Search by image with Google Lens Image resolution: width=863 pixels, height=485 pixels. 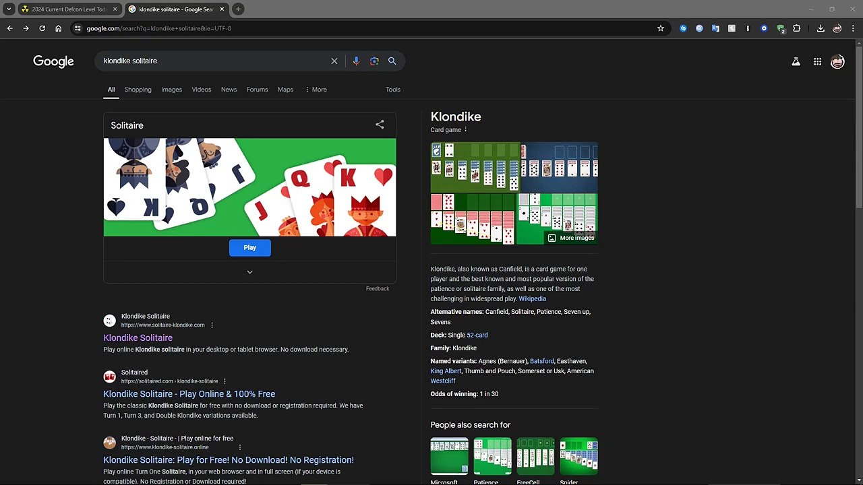point(374,61)
